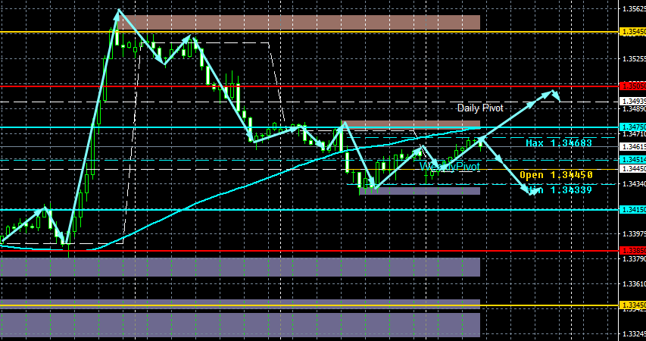
Task: Select the topmost brown resistance rectangle
Action: [x=298, y=22]
